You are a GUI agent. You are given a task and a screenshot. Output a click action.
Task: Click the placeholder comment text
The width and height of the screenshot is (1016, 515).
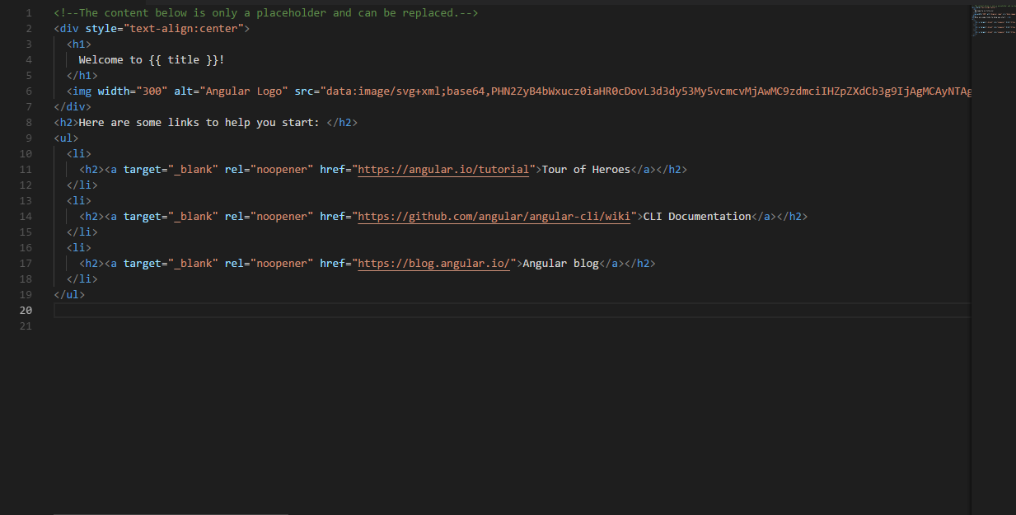point(265,13)
